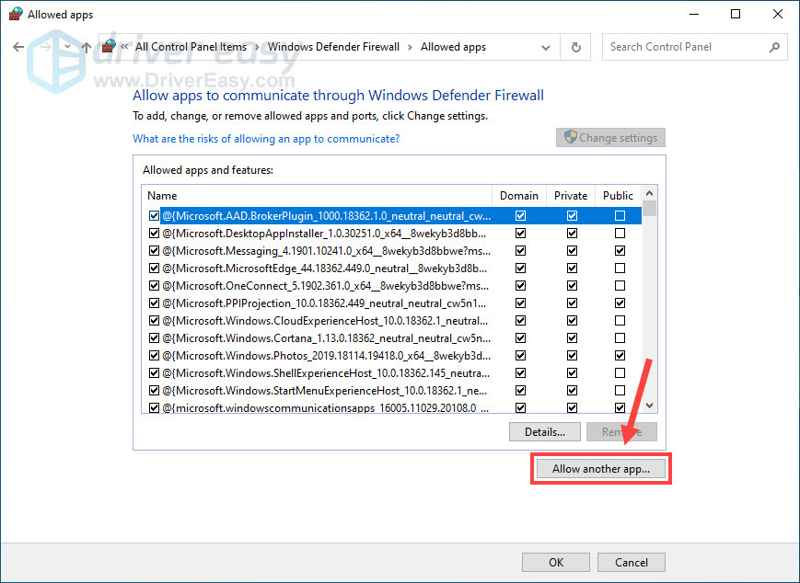The width and height of the screenshot is (800, 583).
Task: Sort by the Private column header
Action: click(x=571, y=196)
